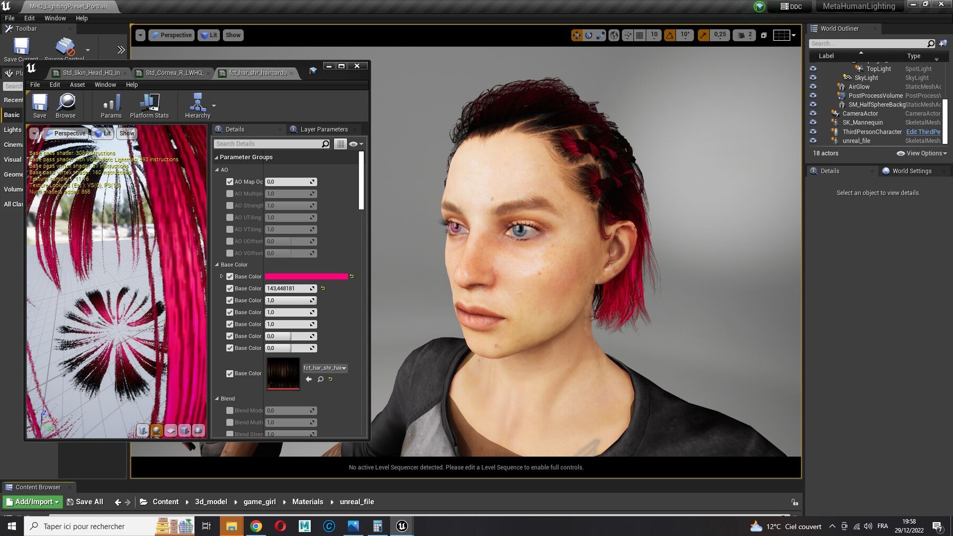This screenshot has width=953, height=536.
Task: Collapse AO parameter group
Action: [217, 170]
